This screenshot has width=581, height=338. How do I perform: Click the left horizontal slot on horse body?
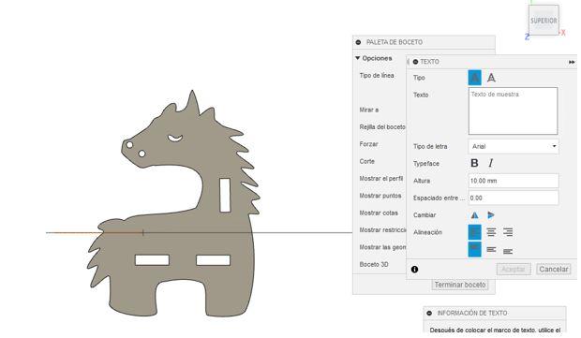point(153,260)
